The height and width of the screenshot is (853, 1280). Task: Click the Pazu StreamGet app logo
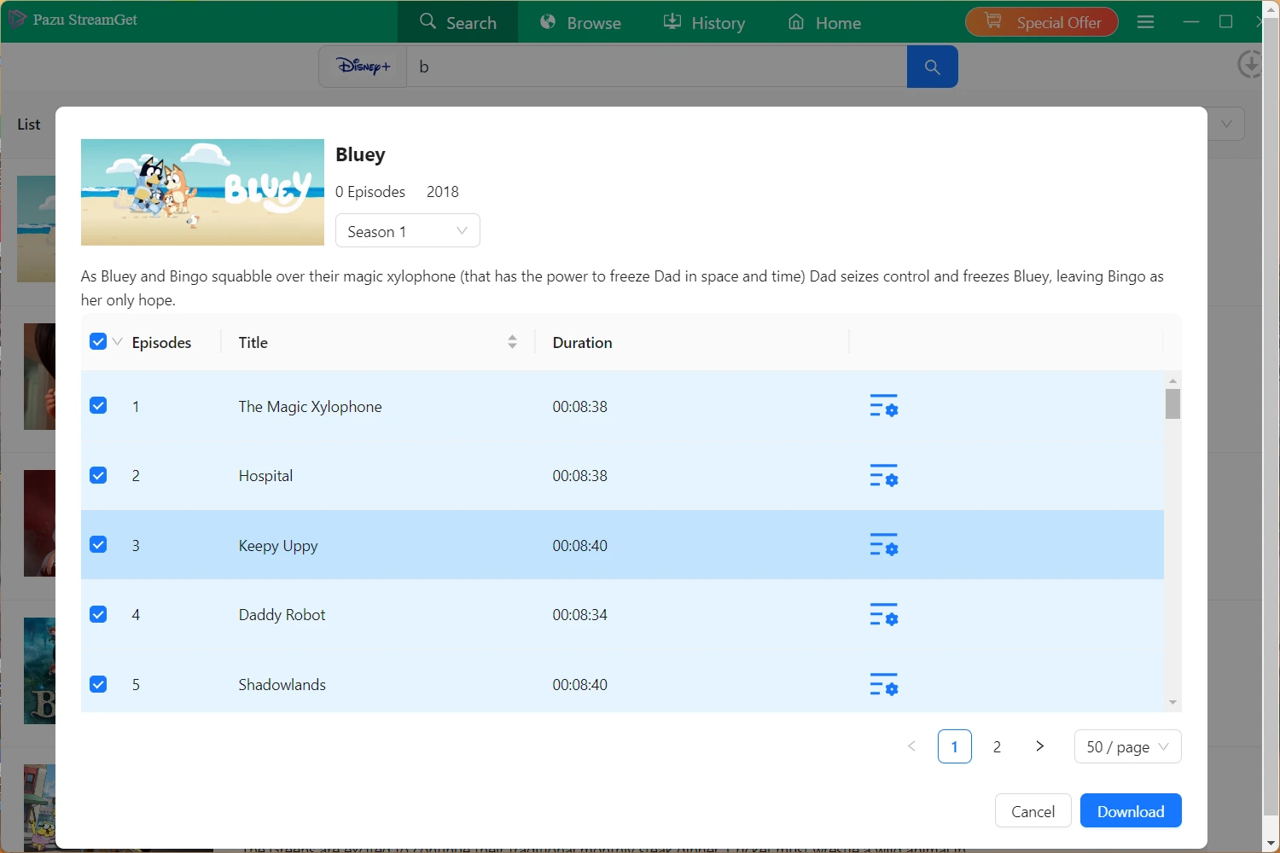coord(17,19)
